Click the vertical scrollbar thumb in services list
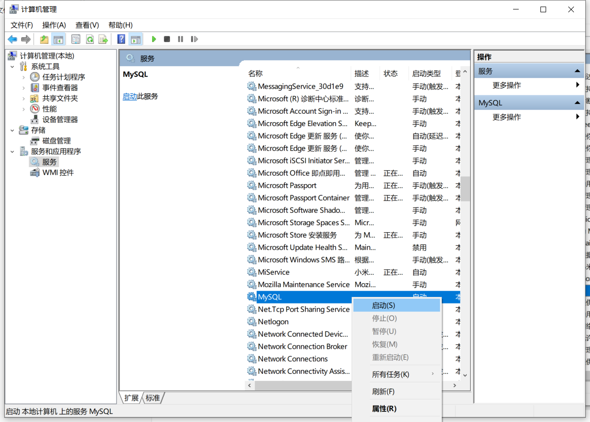 [465, 189]
